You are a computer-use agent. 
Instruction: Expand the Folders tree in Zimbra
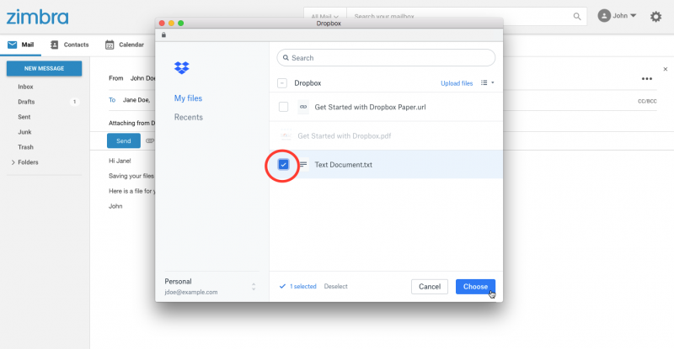[x=13, y=162]
